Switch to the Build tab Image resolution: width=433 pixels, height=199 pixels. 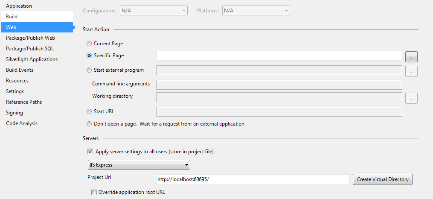pos(12,17)
